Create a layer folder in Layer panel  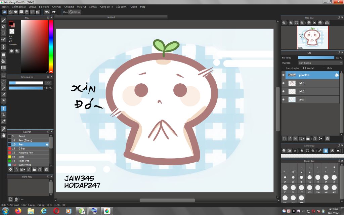tap(308, 139)
